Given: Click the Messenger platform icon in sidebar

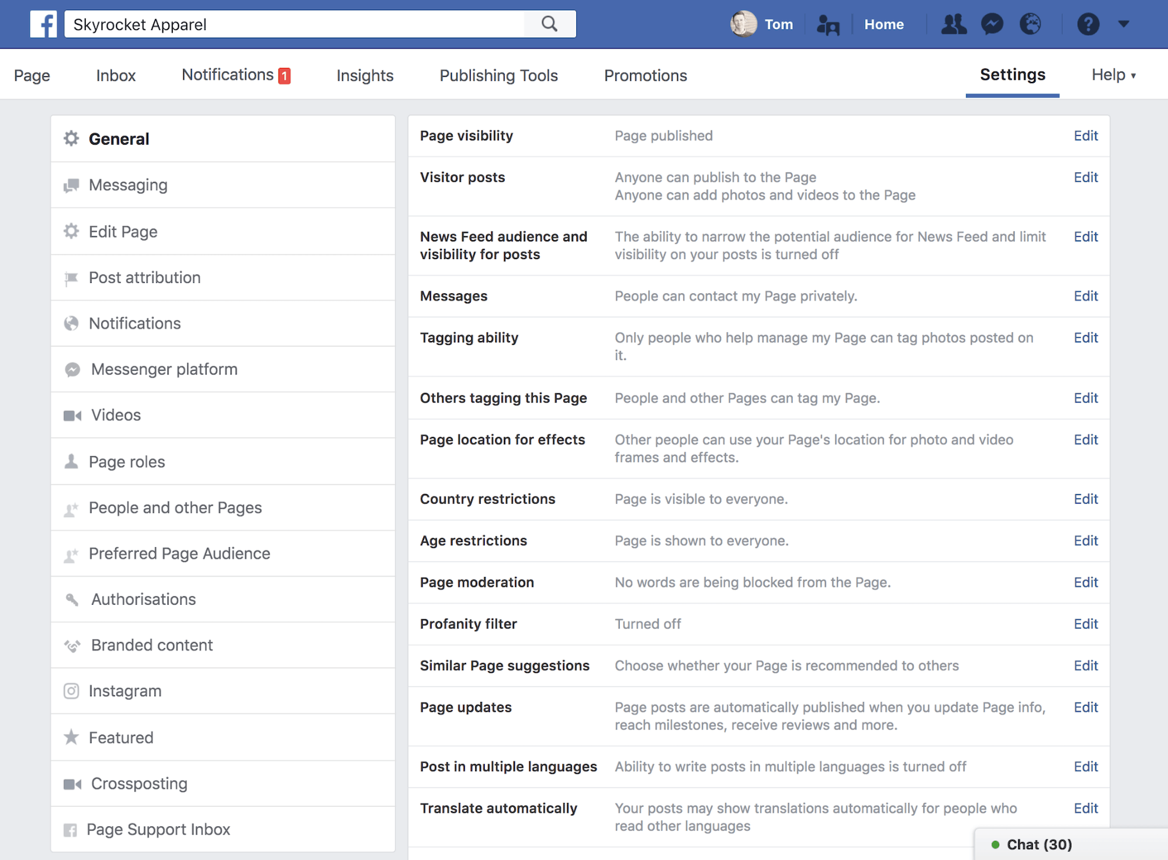Looking at the screenshot, I should click(x=72, y=369).
